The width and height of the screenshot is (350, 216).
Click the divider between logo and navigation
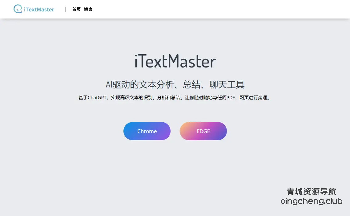65,9
